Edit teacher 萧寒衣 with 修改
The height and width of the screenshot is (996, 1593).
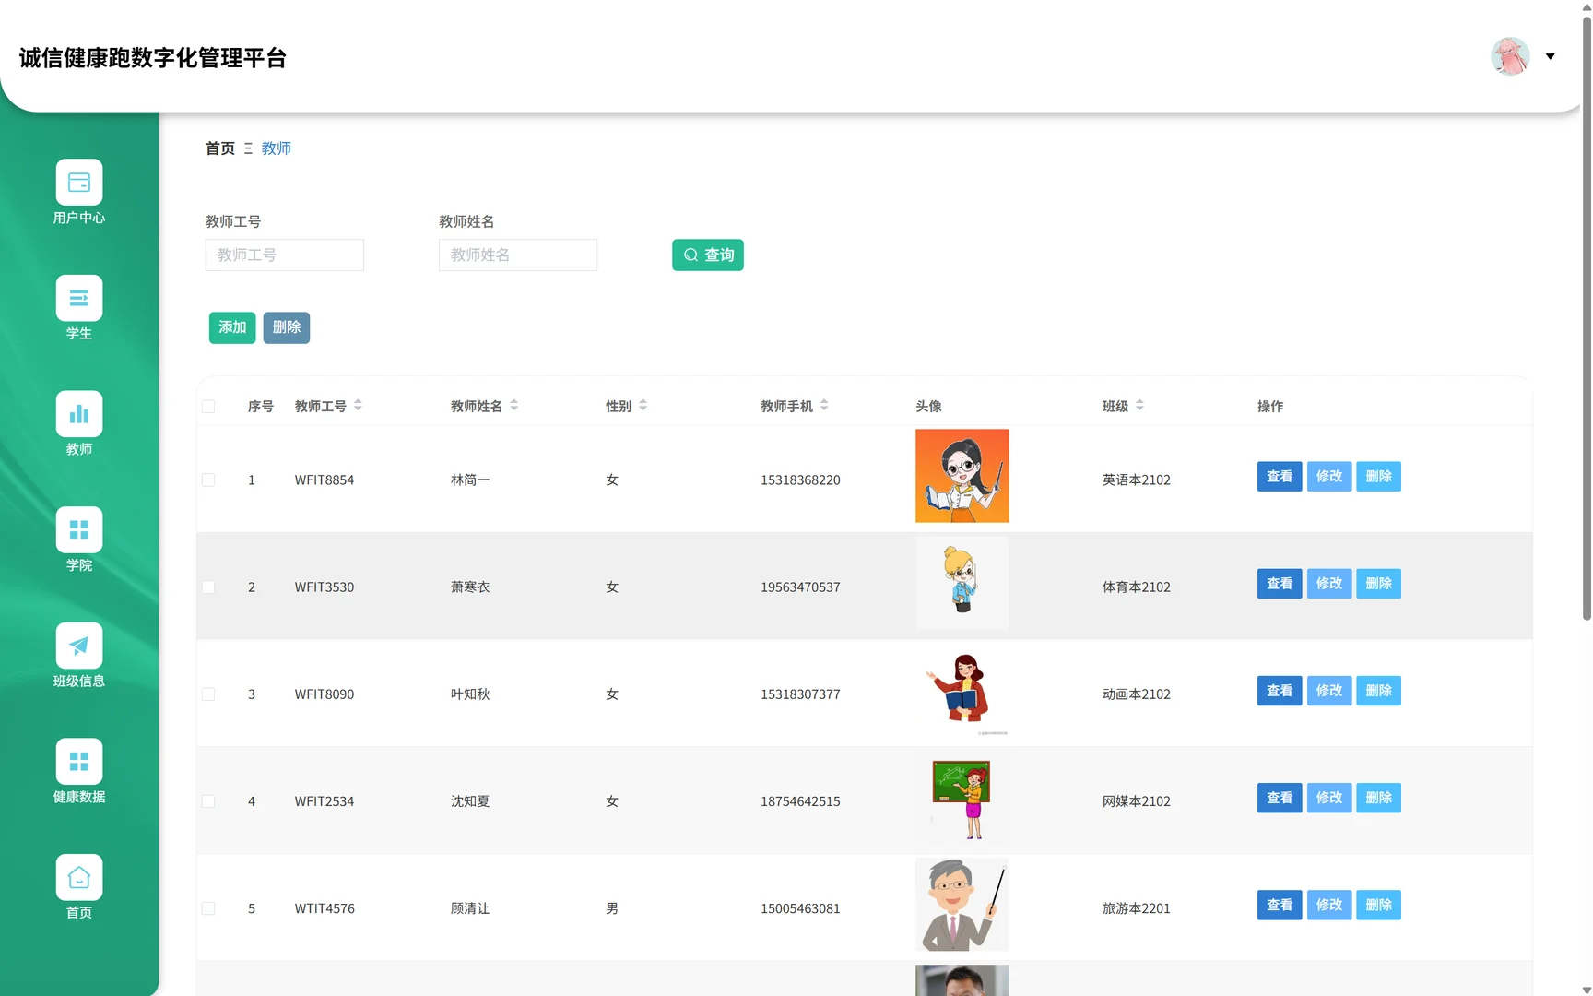[1329, 584]
